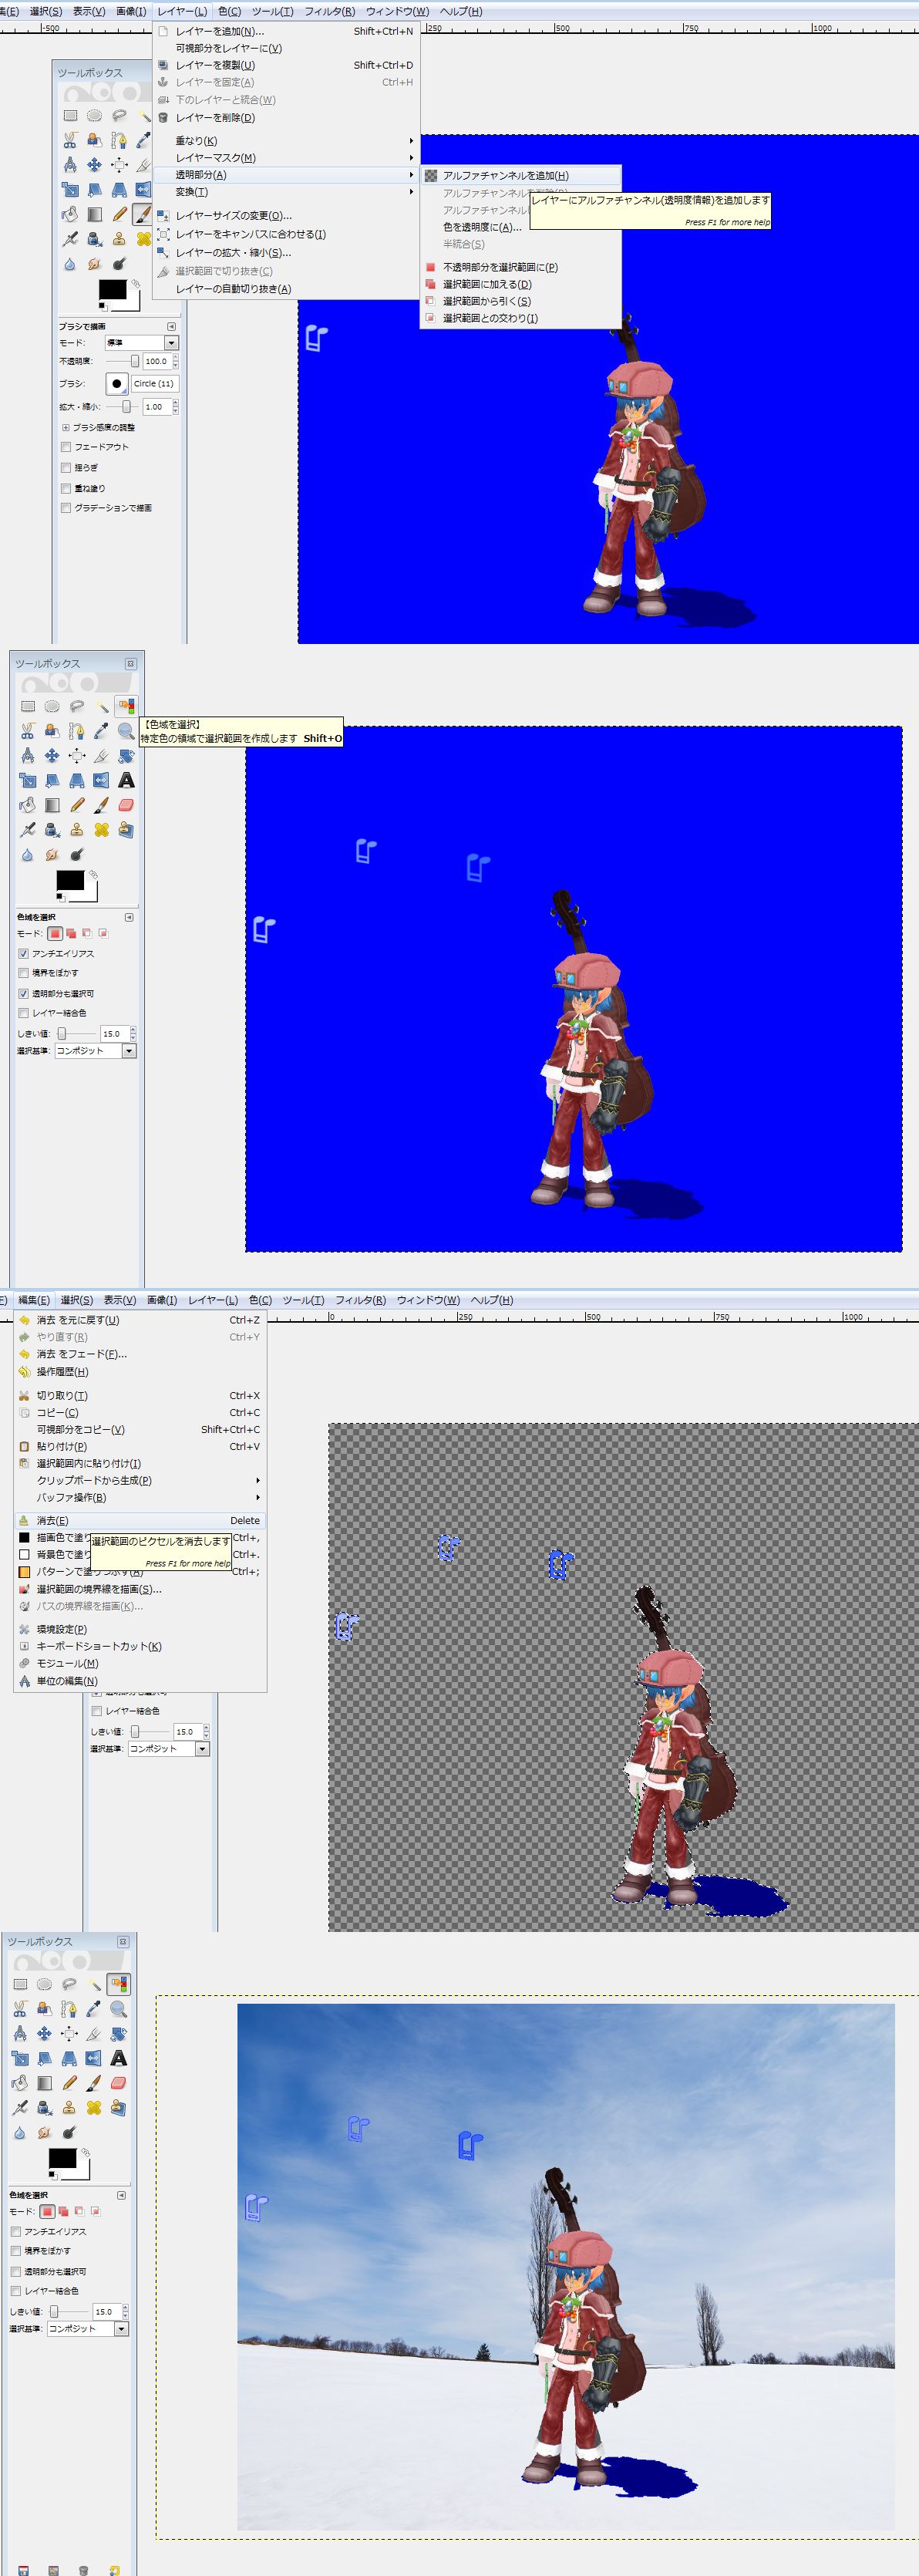Select the Eraser tool beside the 色域を選択 tooltip

[x=126, y=805]
